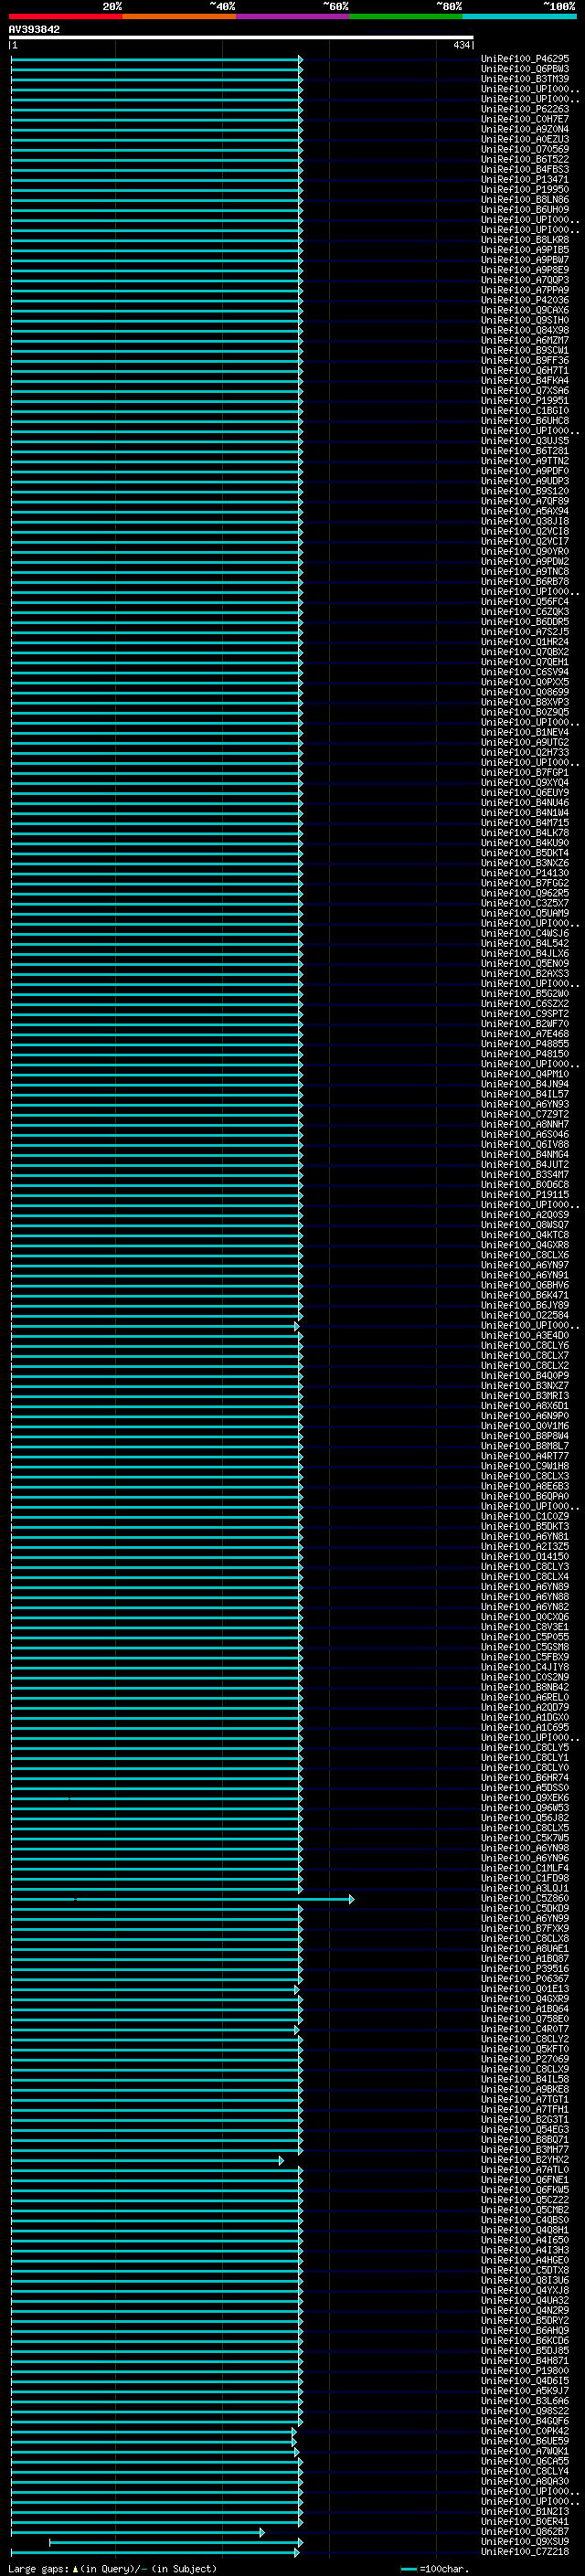Select hit UniRef100_B8LN86
The width and height of the screenshot is (585, 2576).
525,200
